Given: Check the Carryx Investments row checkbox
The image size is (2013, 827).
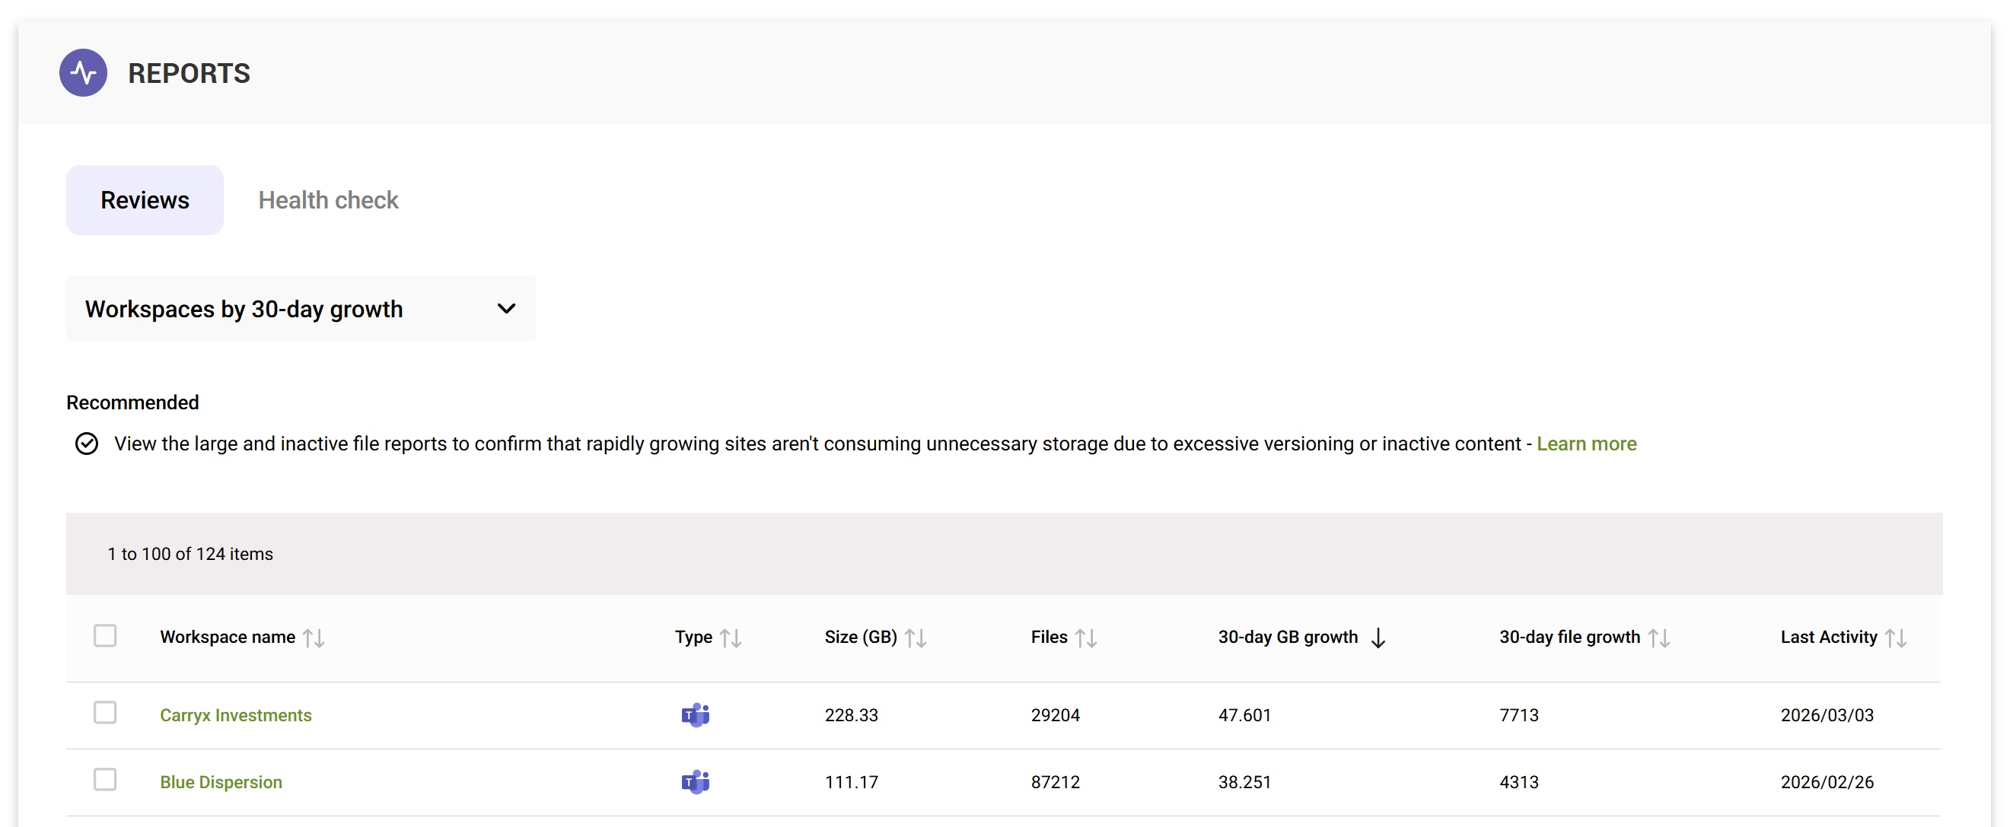Looking at the screenshot, I should (105, 712).
